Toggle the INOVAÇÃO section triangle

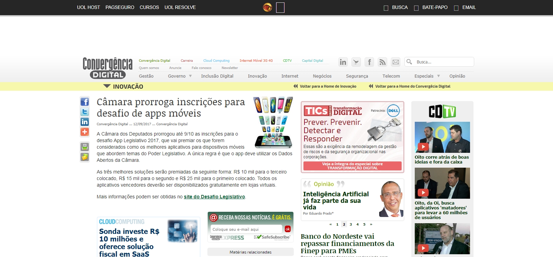pos(107,86)
